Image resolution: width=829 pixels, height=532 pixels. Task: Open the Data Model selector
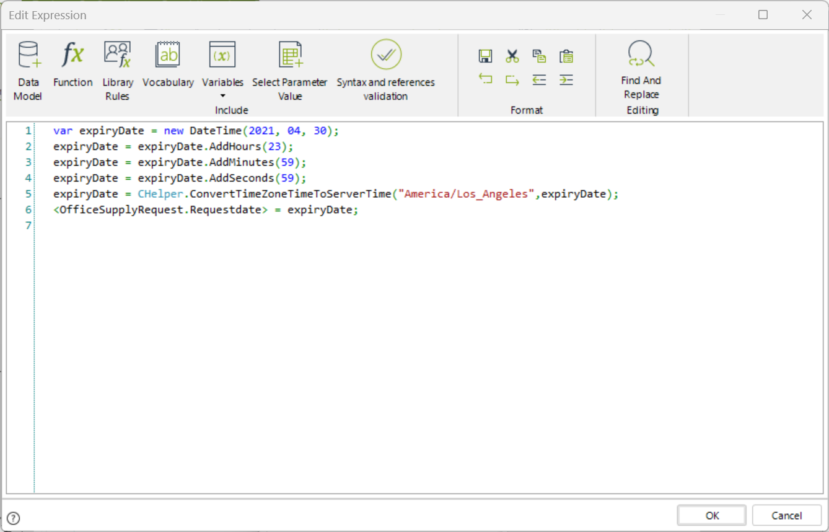pyautogui.click(x=29, y=70)
